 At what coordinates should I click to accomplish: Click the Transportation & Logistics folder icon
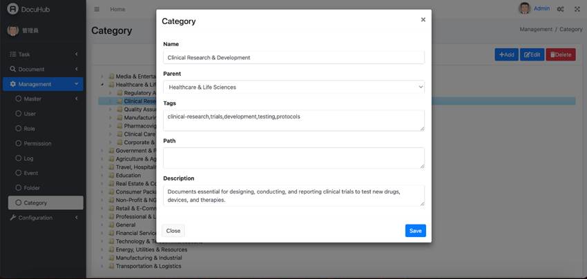coord(111,266)
